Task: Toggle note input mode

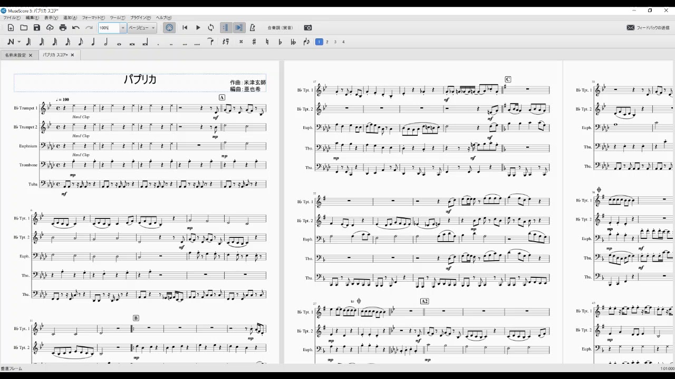Action: coord(10,42)
